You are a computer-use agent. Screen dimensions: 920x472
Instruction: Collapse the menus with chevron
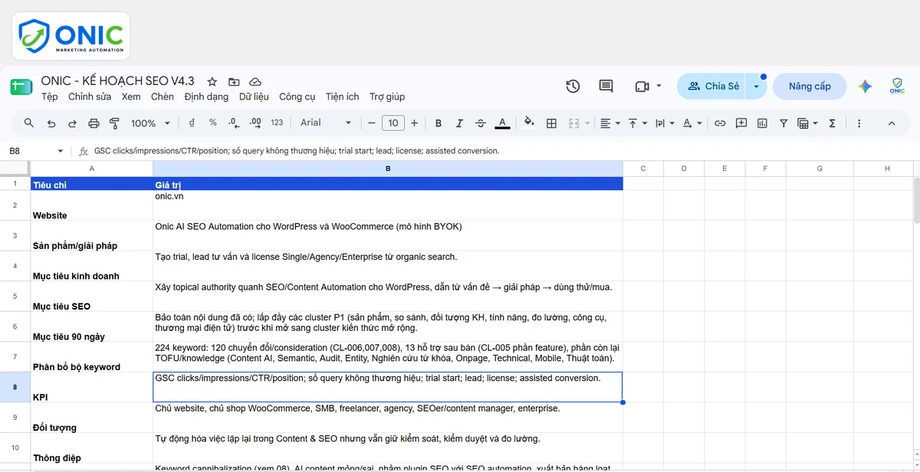point(892,123)
